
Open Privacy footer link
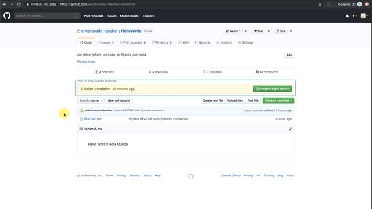tap(121, 176)
